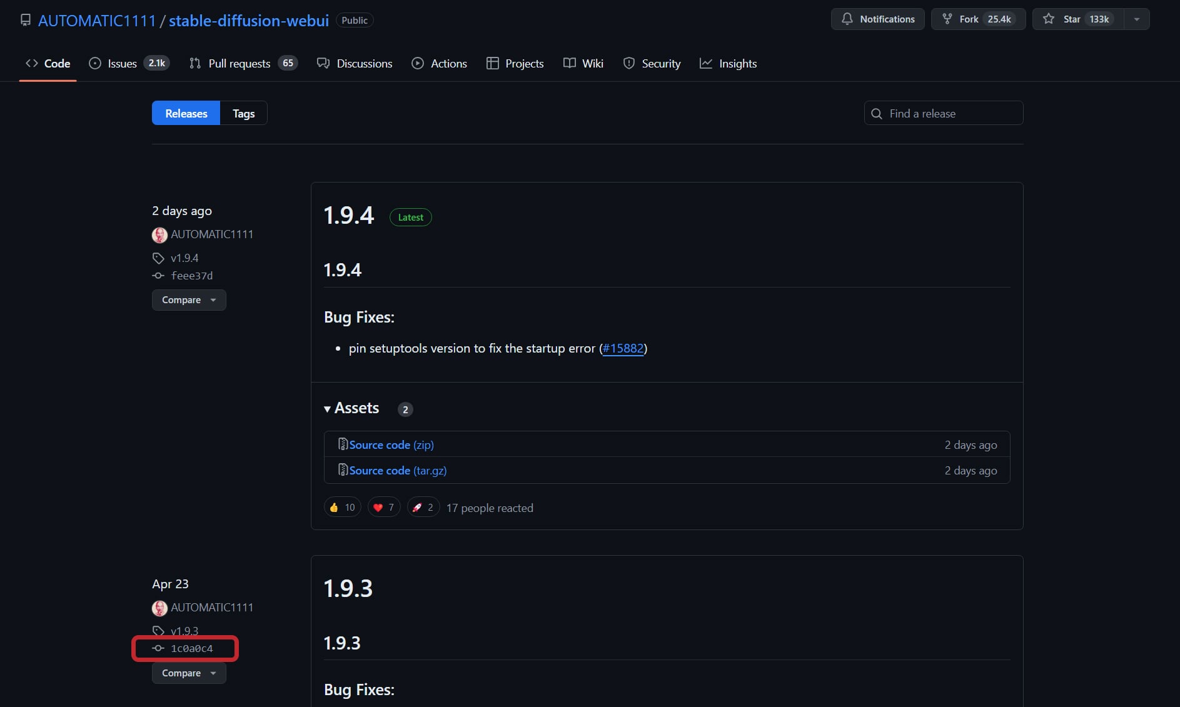Open the Compare dropdown for release 1.9.4
The width and height of the screenshot is (1180, 707).
[189, 300]
